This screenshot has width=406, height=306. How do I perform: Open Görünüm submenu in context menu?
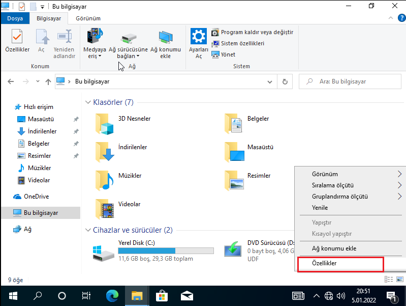coord(351,174)
